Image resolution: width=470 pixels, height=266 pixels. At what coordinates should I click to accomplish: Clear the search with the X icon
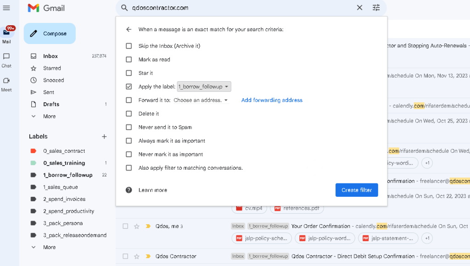[359, 8]
